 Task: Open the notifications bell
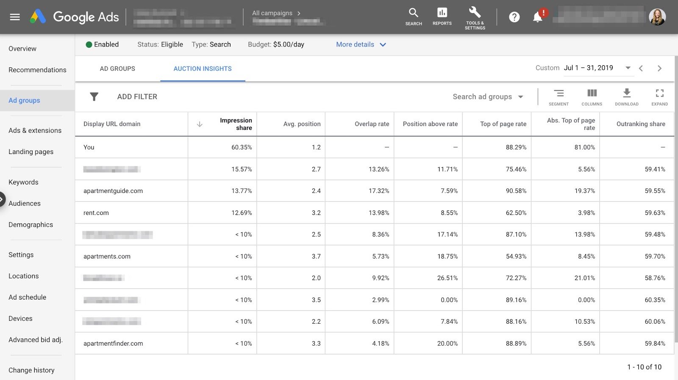538,17
